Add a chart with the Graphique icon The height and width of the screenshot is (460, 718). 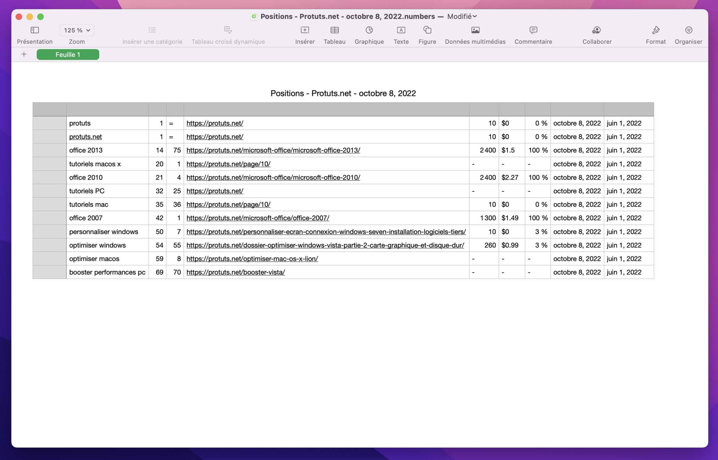(369, 30)
